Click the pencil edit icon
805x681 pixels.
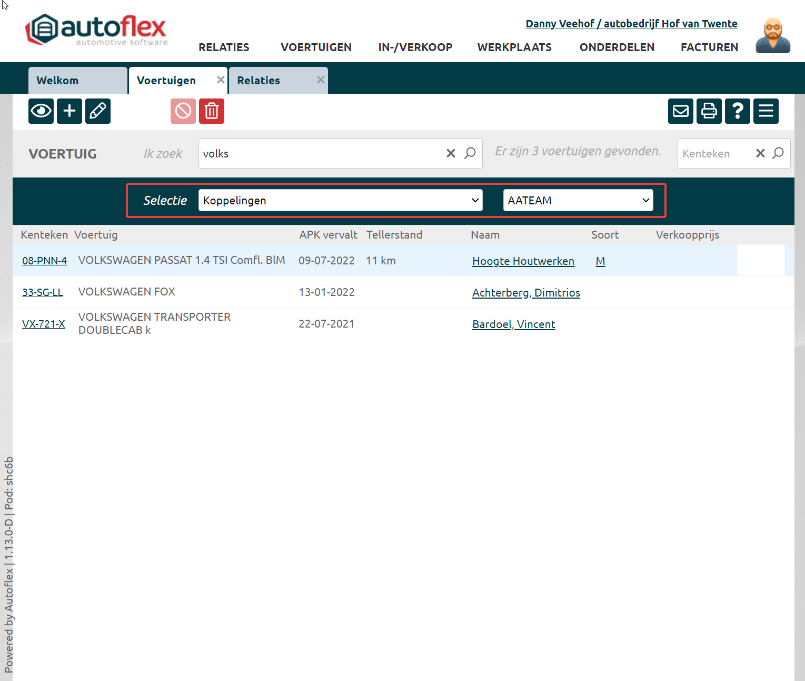(98, 111)
